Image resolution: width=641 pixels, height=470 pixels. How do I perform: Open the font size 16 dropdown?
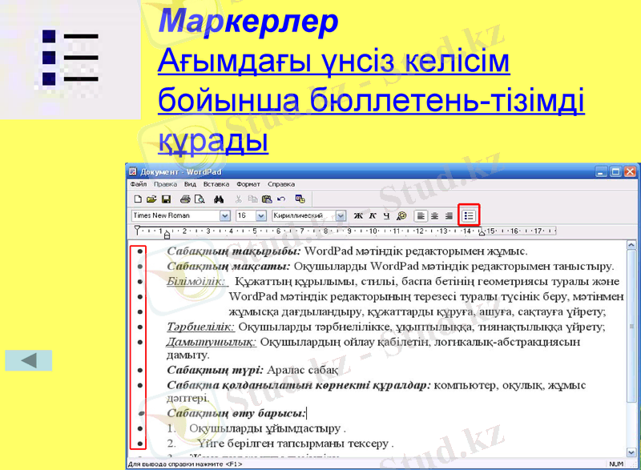click(260, 215)
